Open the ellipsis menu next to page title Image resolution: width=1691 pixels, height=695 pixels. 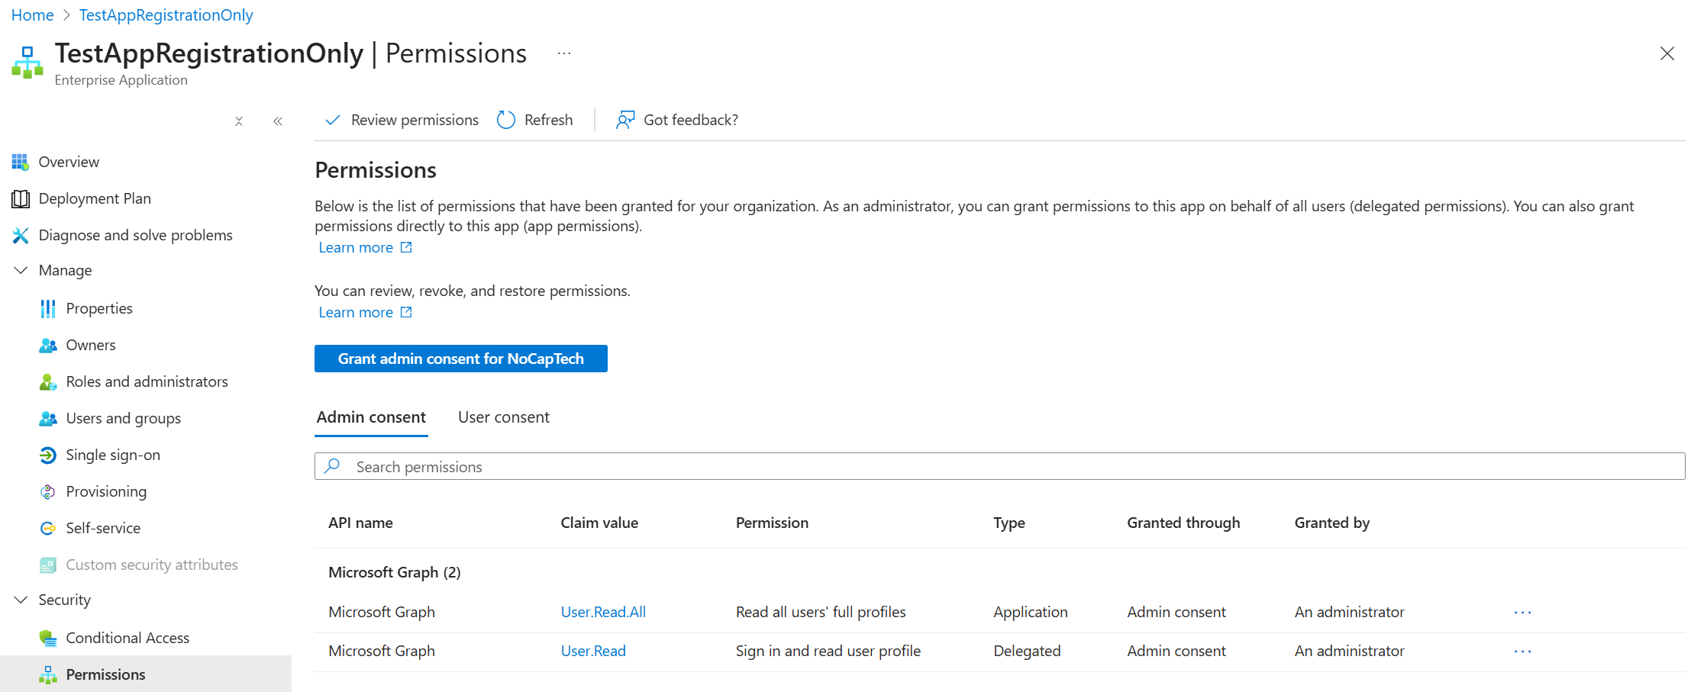[564, 53]
